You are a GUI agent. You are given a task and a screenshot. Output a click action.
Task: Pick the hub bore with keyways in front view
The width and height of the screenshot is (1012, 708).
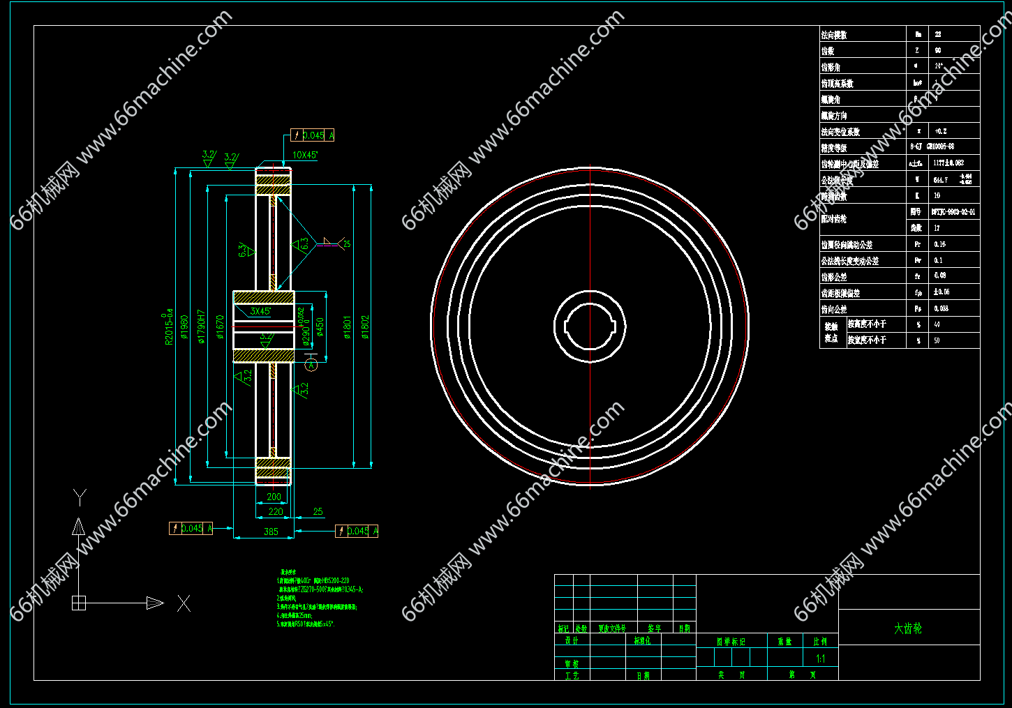(x=590, y=326)
